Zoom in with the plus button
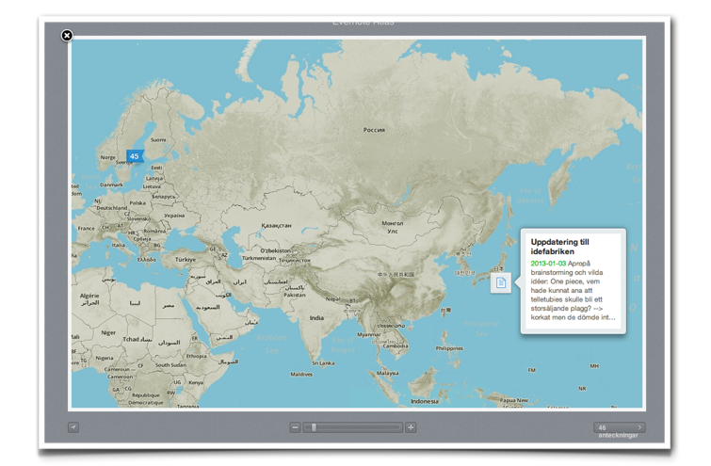The height and width of the screenshot is (466, 711). 411,427
